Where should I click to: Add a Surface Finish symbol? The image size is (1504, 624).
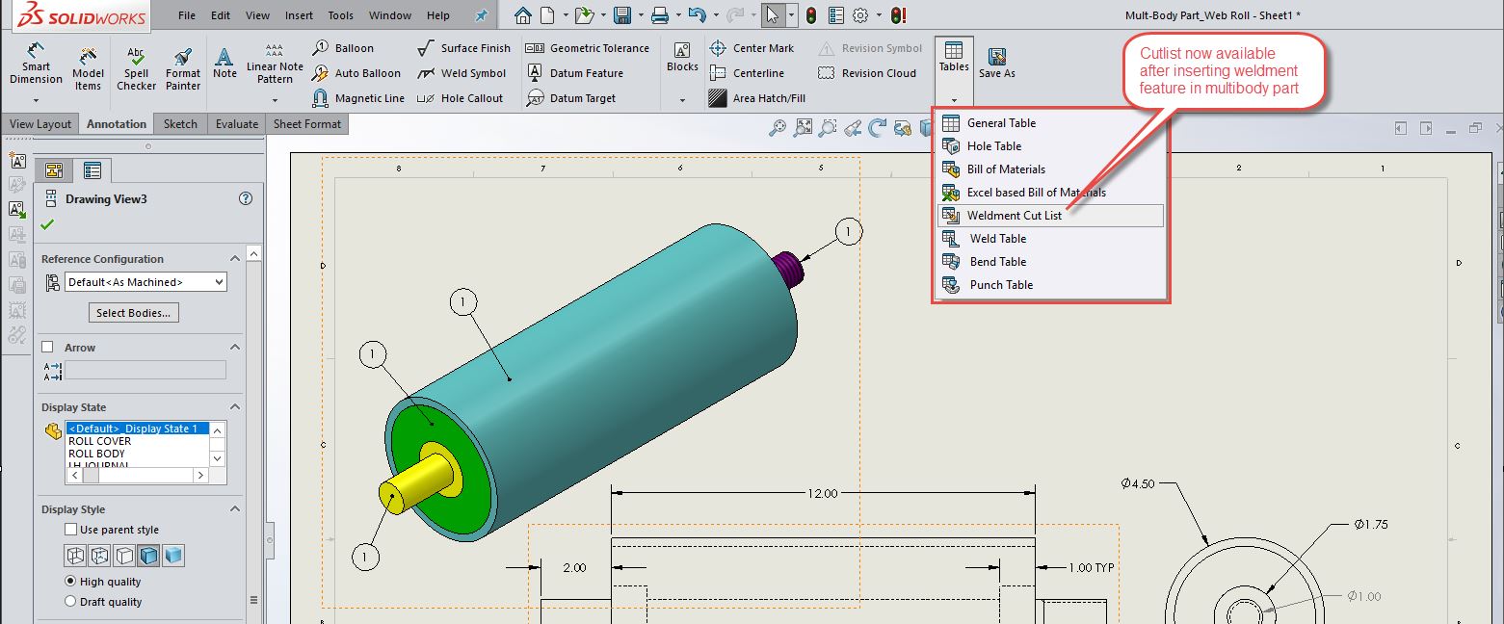click(463, 48)
